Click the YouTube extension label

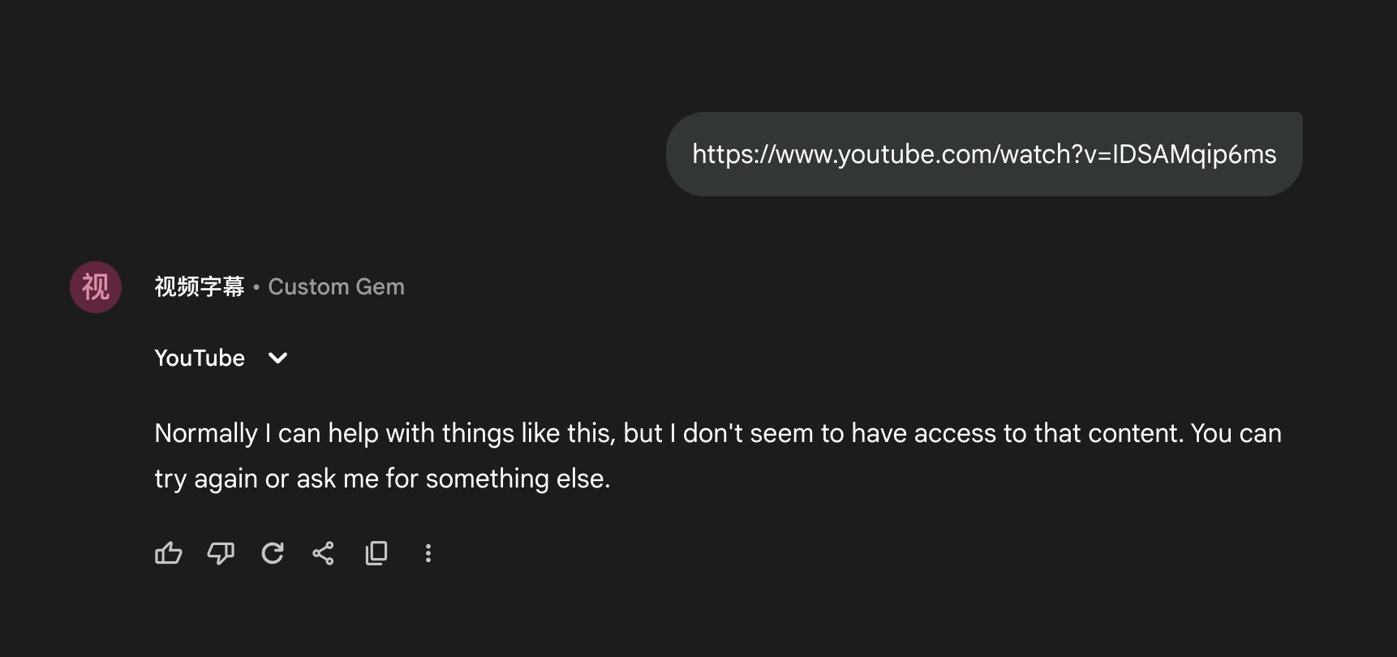point(200,358)
